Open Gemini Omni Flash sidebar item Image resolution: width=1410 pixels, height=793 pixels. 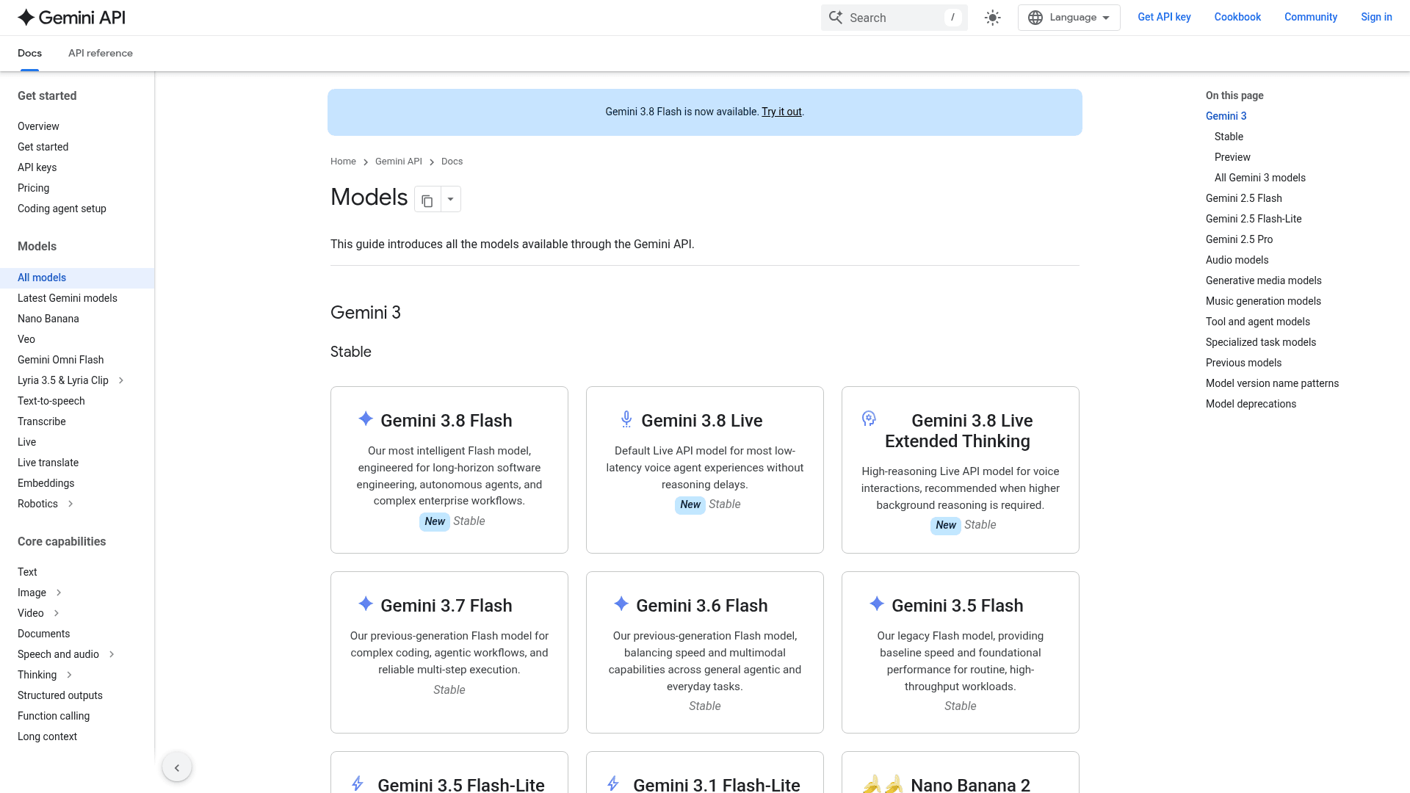click(x=61, y=360)
